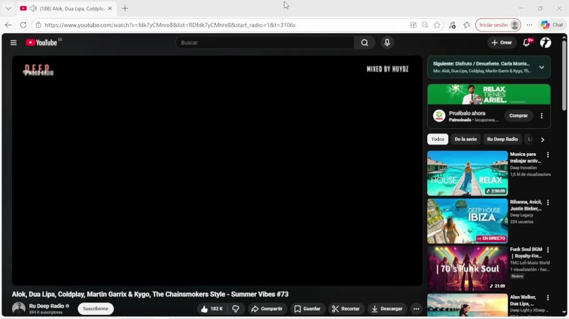Subscribe to Ru Deep Radio with Suscribirme
The image size is (569, 319).
click(96, 309)
